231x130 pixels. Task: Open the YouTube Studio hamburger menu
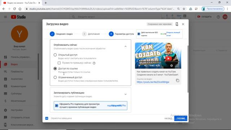5,17
